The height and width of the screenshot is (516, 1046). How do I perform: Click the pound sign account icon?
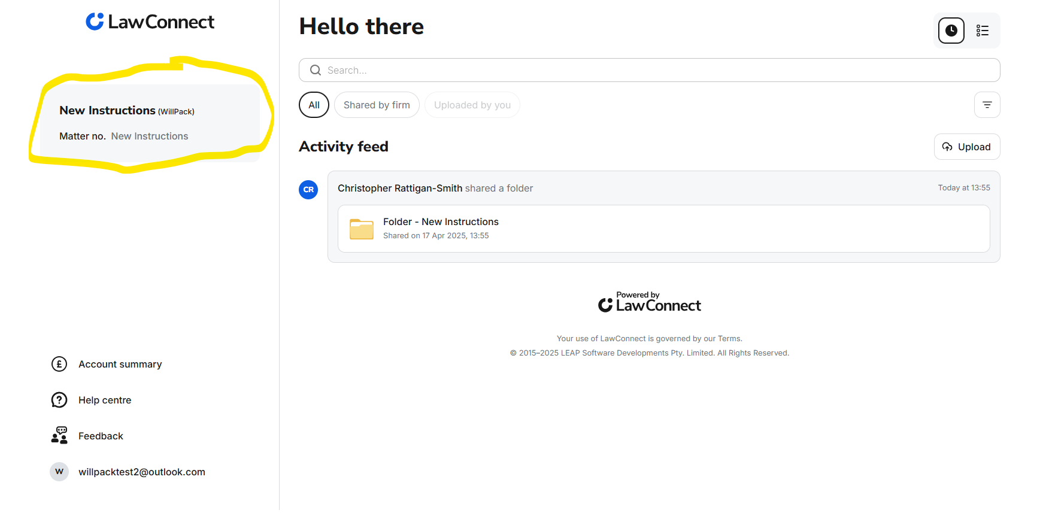click(x=59, y=364)
